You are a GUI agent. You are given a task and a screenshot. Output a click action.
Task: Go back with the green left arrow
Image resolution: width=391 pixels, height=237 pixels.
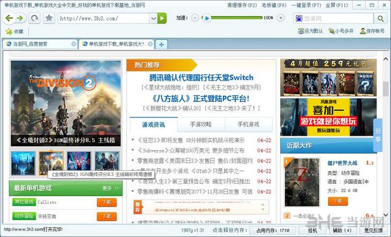9,18
